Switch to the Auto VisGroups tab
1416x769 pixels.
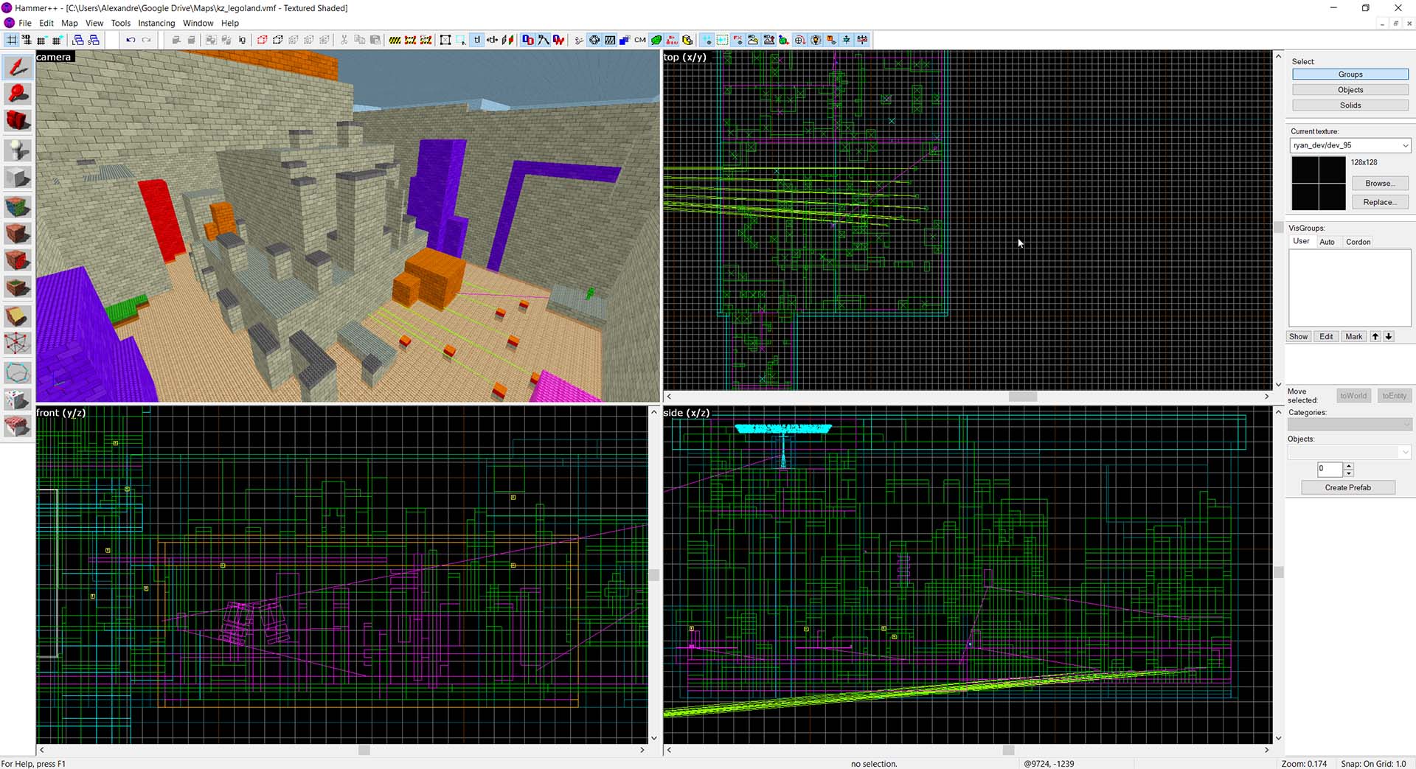(x=1327, y=241)
